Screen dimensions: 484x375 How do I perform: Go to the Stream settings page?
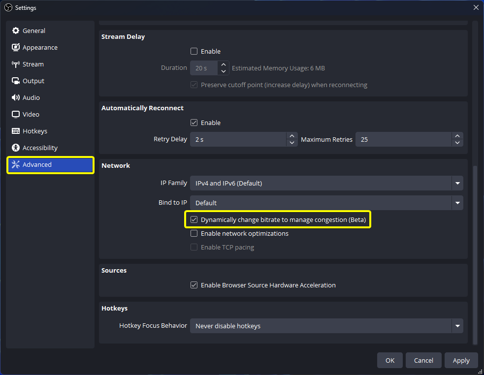[x=50, y=64]
